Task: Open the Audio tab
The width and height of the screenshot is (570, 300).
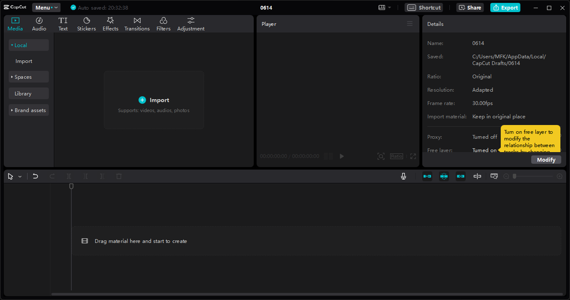Action: (39, 24)
